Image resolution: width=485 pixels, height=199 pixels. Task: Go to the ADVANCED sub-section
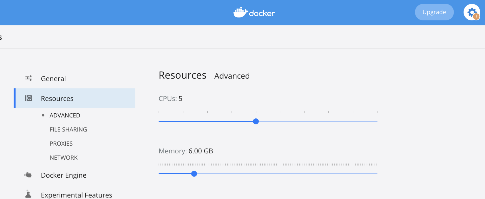coord(65,115)
